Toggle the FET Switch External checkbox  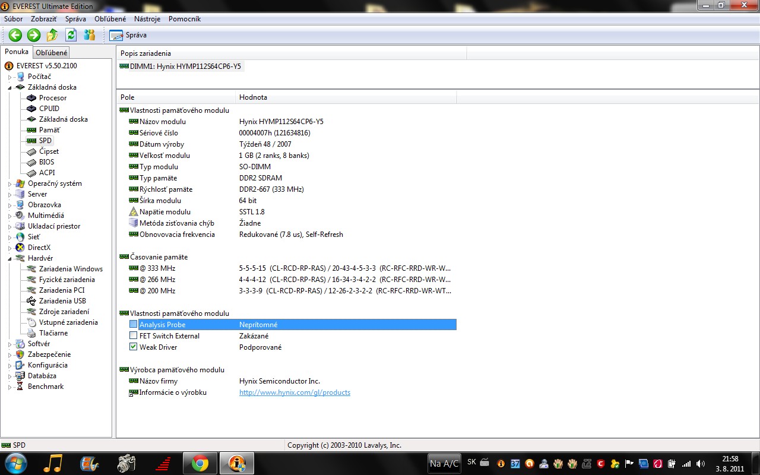[x=133, y=336]
